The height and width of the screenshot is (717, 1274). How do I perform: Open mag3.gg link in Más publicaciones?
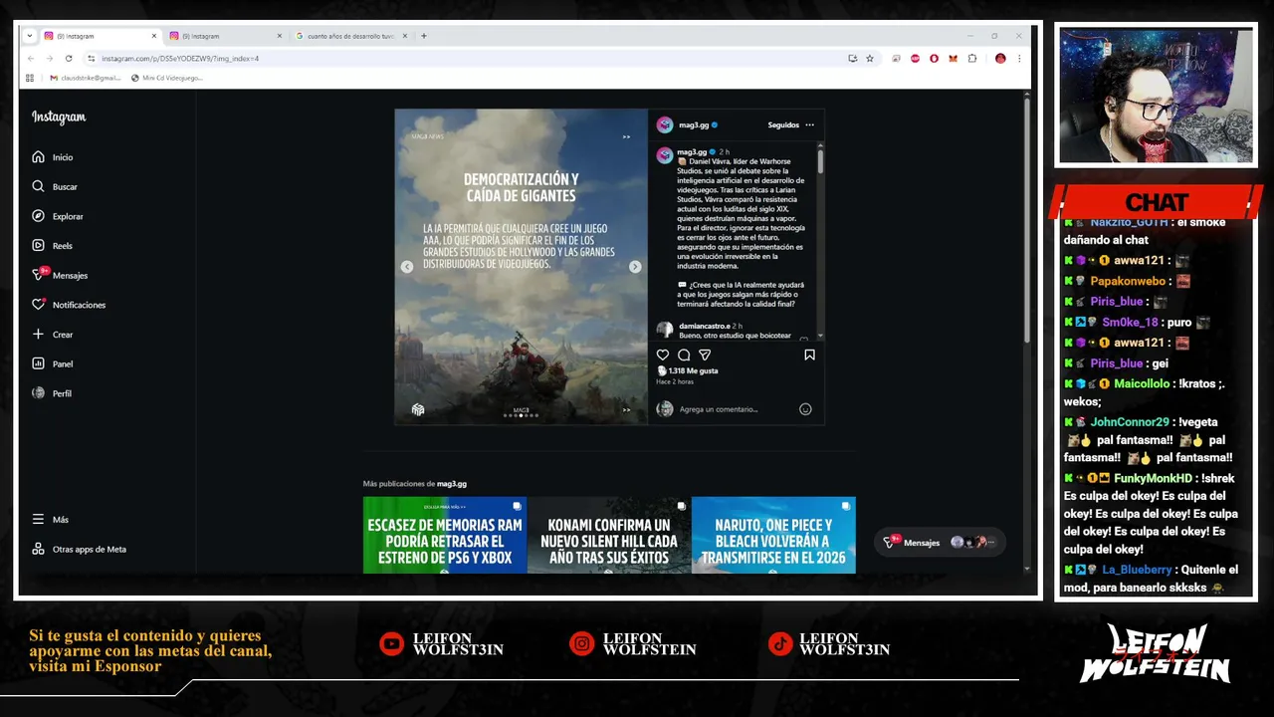coord(452,484)
